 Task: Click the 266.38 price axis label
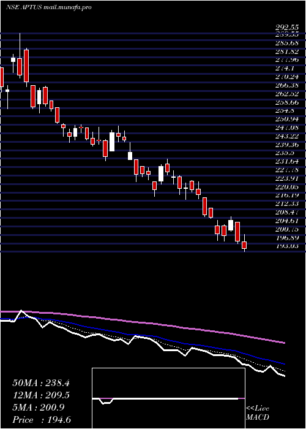point(287,85)
